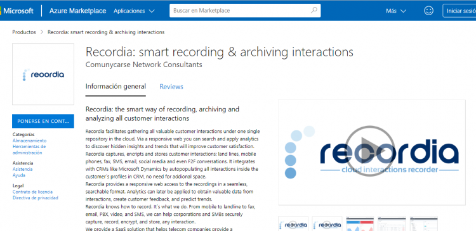Play the Recordia promo video
Screen dimensions: 476x231
(371, 151)
